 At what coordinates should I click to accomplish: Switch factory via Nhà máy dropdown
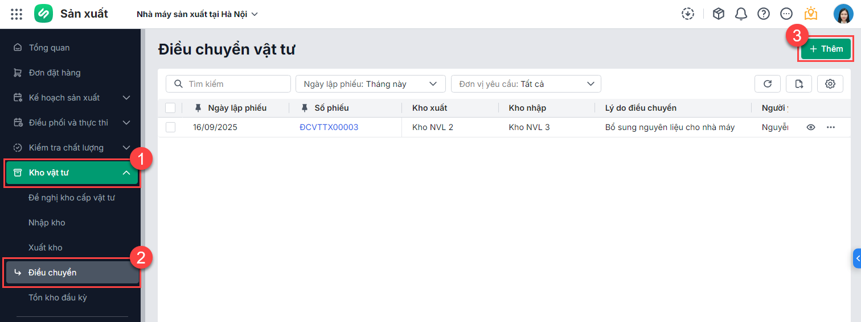coord(197,14)
